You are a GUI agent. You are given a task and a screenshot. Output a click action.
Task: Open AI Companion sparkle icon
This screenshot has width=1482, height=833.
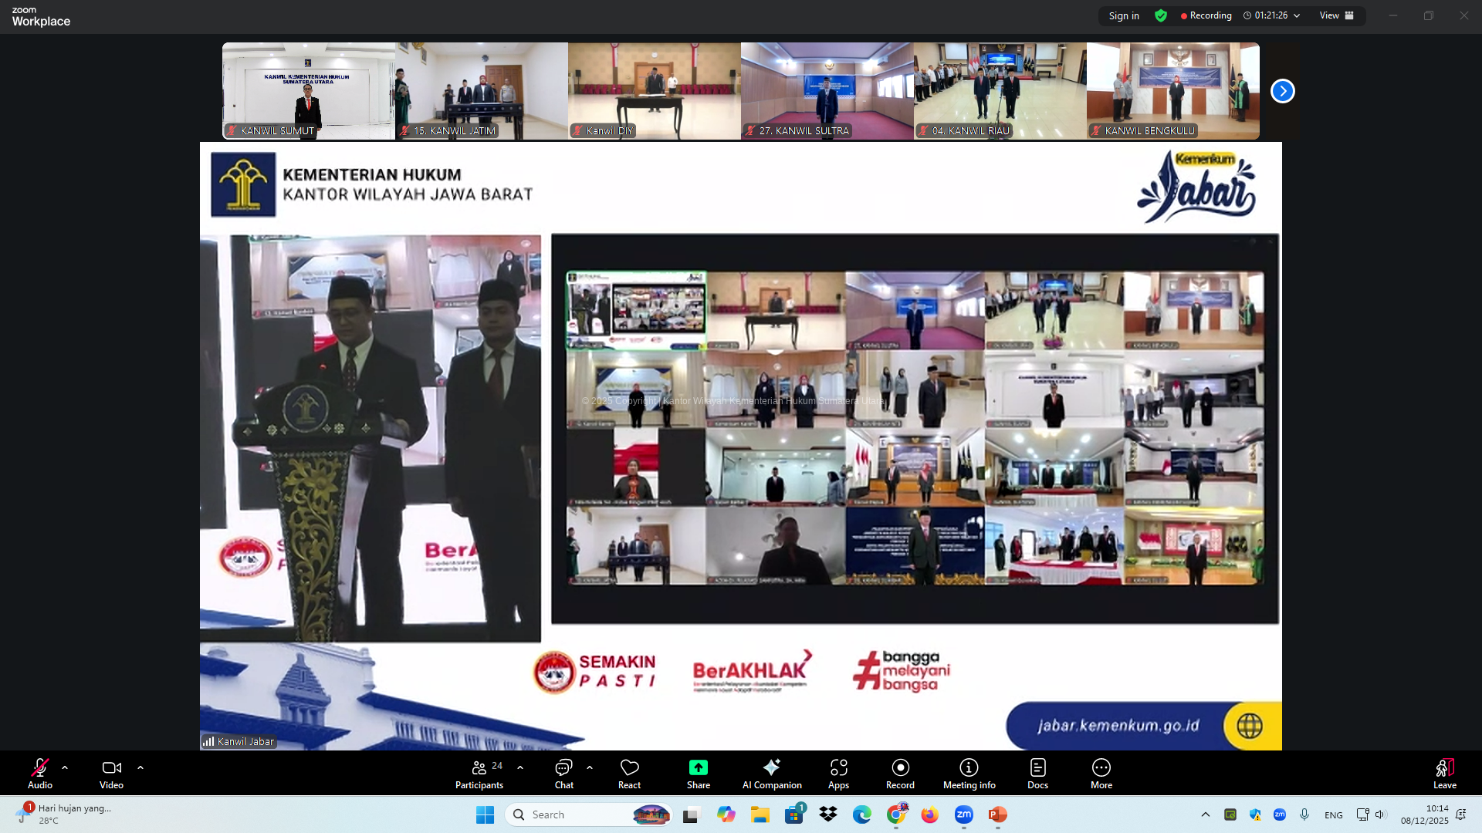click(771, 767)
